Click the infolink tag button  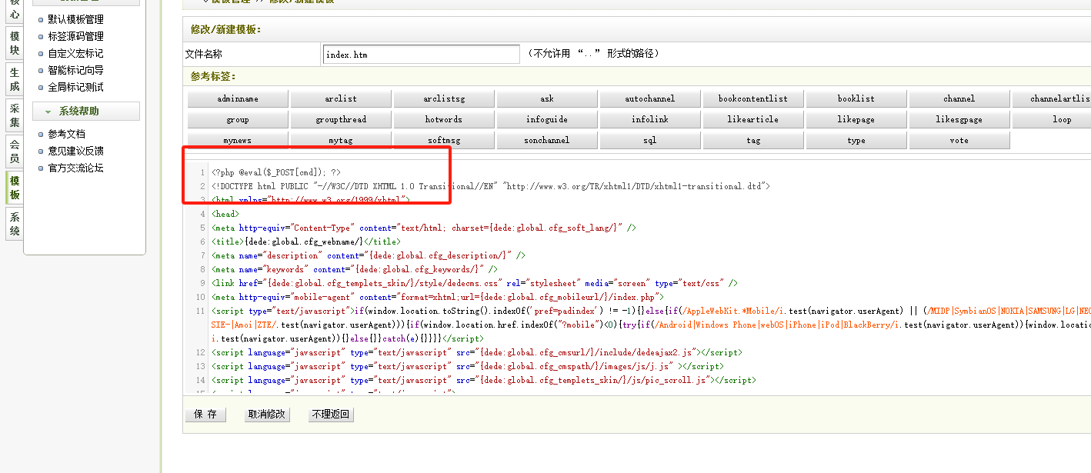[650, 119]
